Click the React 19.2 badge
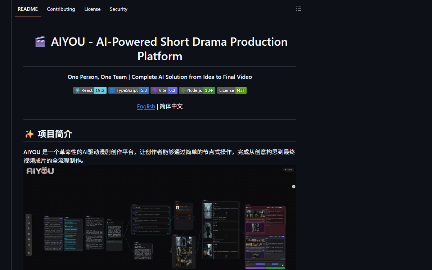Viewport: 432px width, 270px height. 90,90
